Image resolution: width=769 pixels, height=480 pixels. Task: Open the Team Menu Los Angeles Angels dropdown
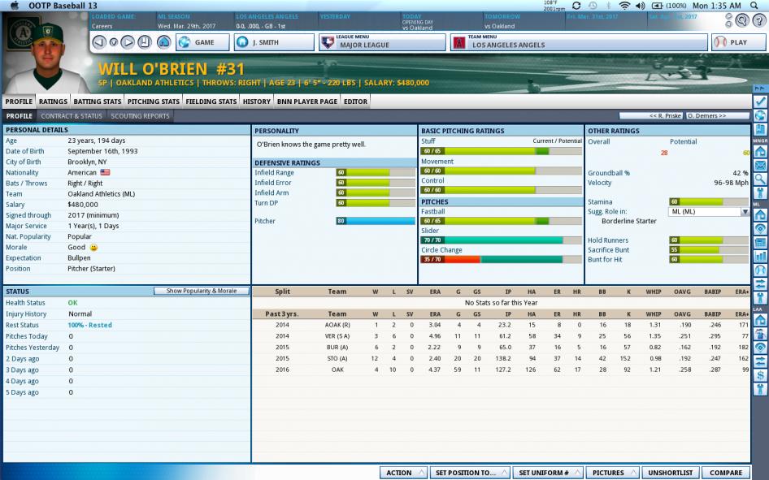580,42
